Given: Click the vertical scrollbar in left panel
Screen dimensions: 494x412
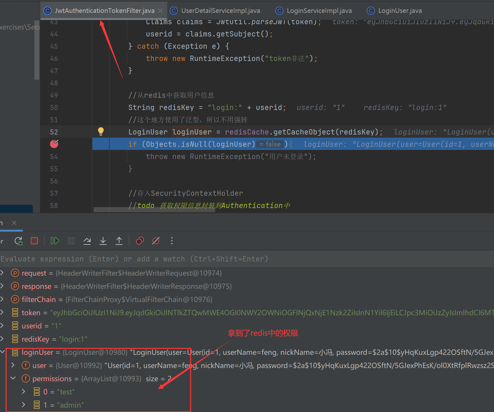Looking at the screenshot, I should click(37, 50).
